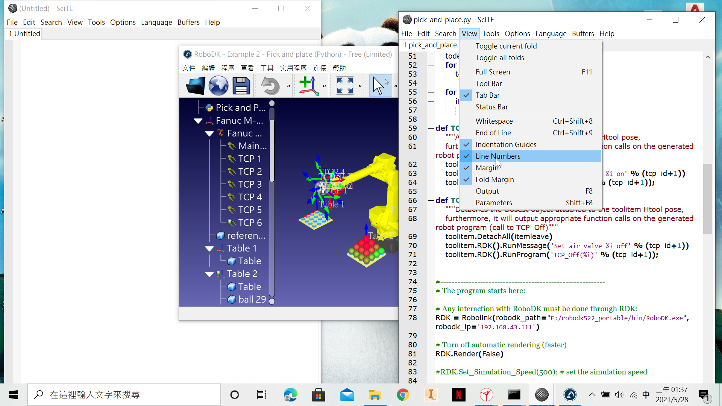Choose Toggle all folds
Image resolution: width=722 pixels, height=406 pixels.
pyautogui.click(x=531, y=58)
